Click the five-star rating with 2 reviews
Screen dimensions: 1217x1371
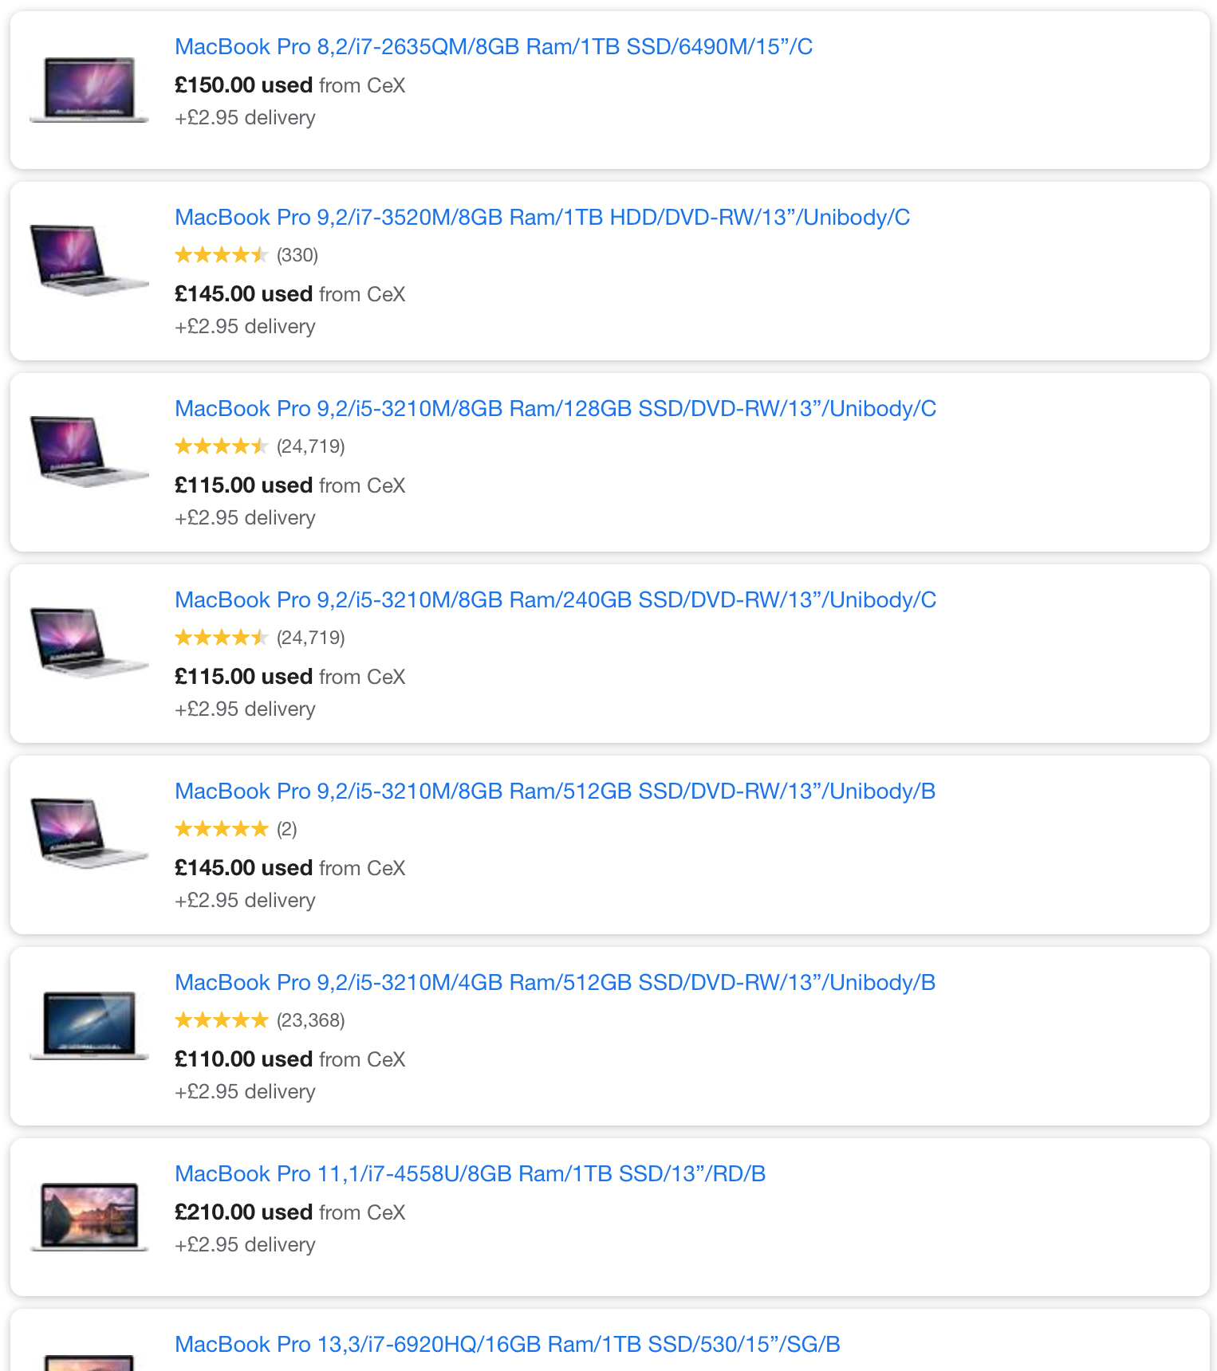(x=222, y=829)
